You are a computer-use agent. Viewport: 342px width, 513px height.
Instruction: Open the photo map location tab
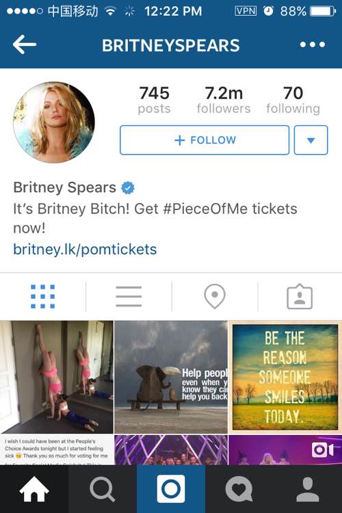[x=215, y=296]
